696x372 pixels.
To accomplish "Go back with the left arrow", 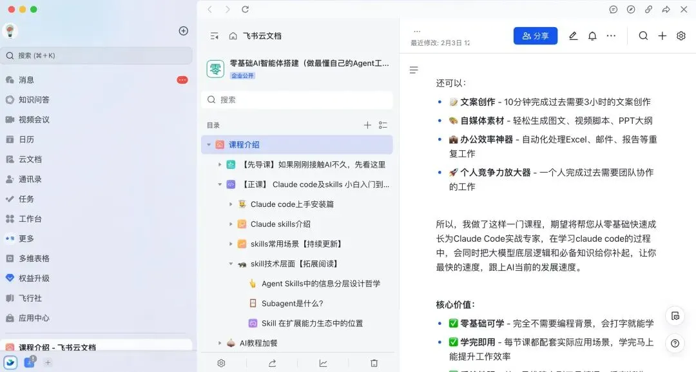I will click(x=210, y=9).
